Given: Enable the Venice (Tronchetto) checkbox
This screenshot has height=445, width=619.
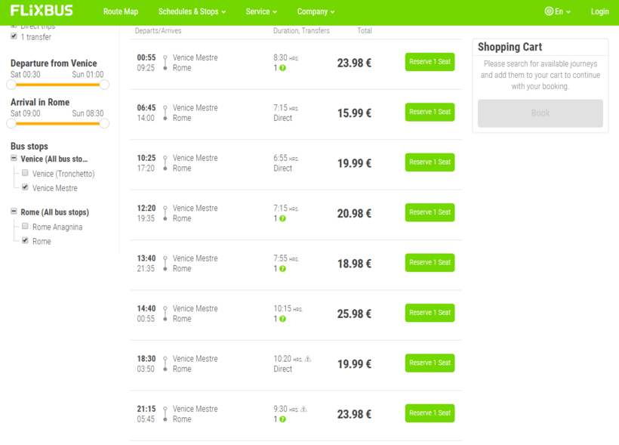Looking at the screenshot, I should click(25, 173).
